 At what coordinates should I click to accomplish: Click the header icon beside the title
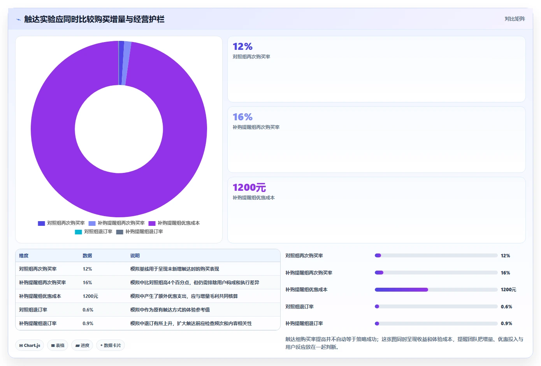pyautogui.click(x=18, y=19)
